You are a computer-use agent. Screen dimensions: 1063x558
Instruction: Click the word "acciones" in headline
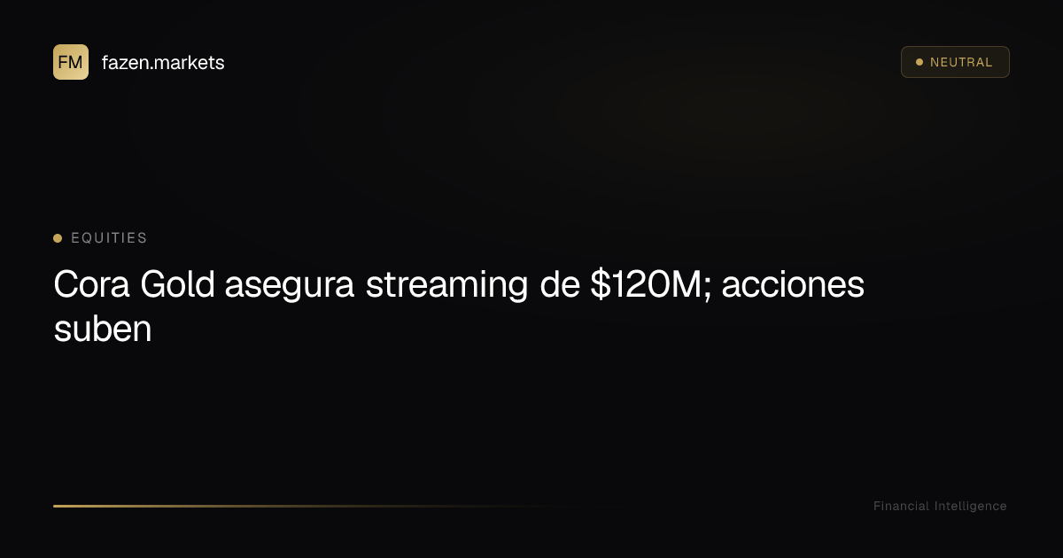coord(790,286)
